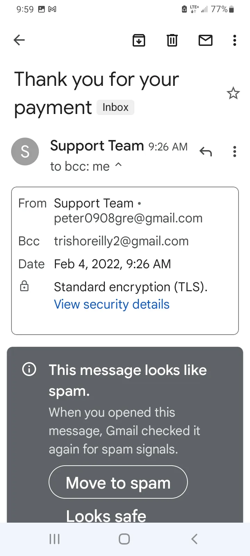This screenshot has height=556, width=250.
Task: Archive this email
Action: point(139,40)
